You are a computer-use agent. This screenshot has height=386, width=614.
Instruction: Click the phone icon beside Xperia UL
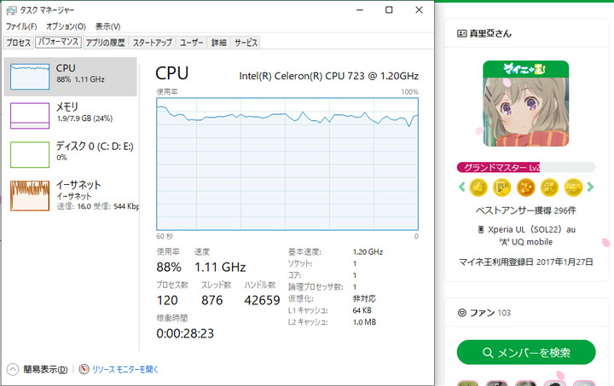coord(481,229)
